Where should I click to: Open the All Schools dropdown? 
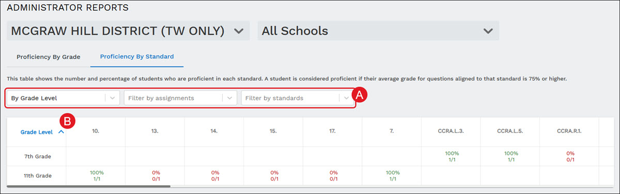378,31
